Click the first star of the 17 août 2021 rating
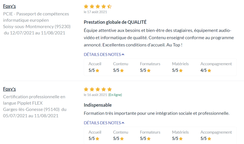Viewport: 244px width, 144px height. pos(86,6)
